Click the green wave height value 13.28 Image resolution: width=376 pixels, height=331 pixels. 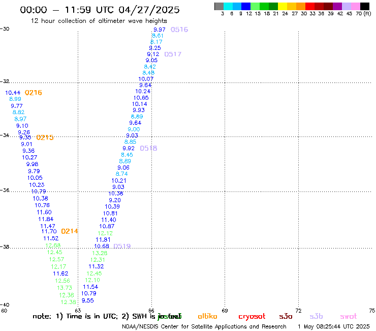tap(100, 253)
